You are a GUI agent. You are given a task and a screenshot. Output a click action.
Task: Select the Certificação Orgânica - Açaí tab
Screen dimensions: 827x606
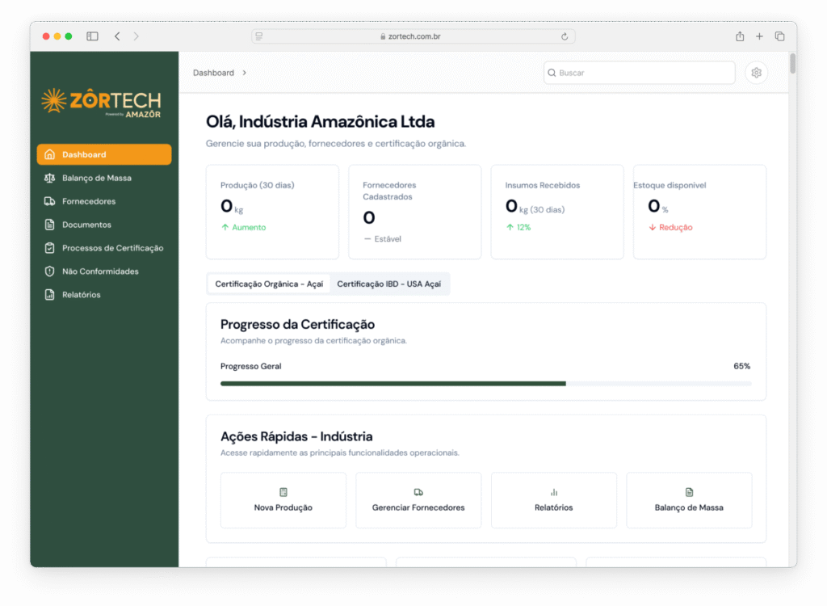click(x=269, y=284)
